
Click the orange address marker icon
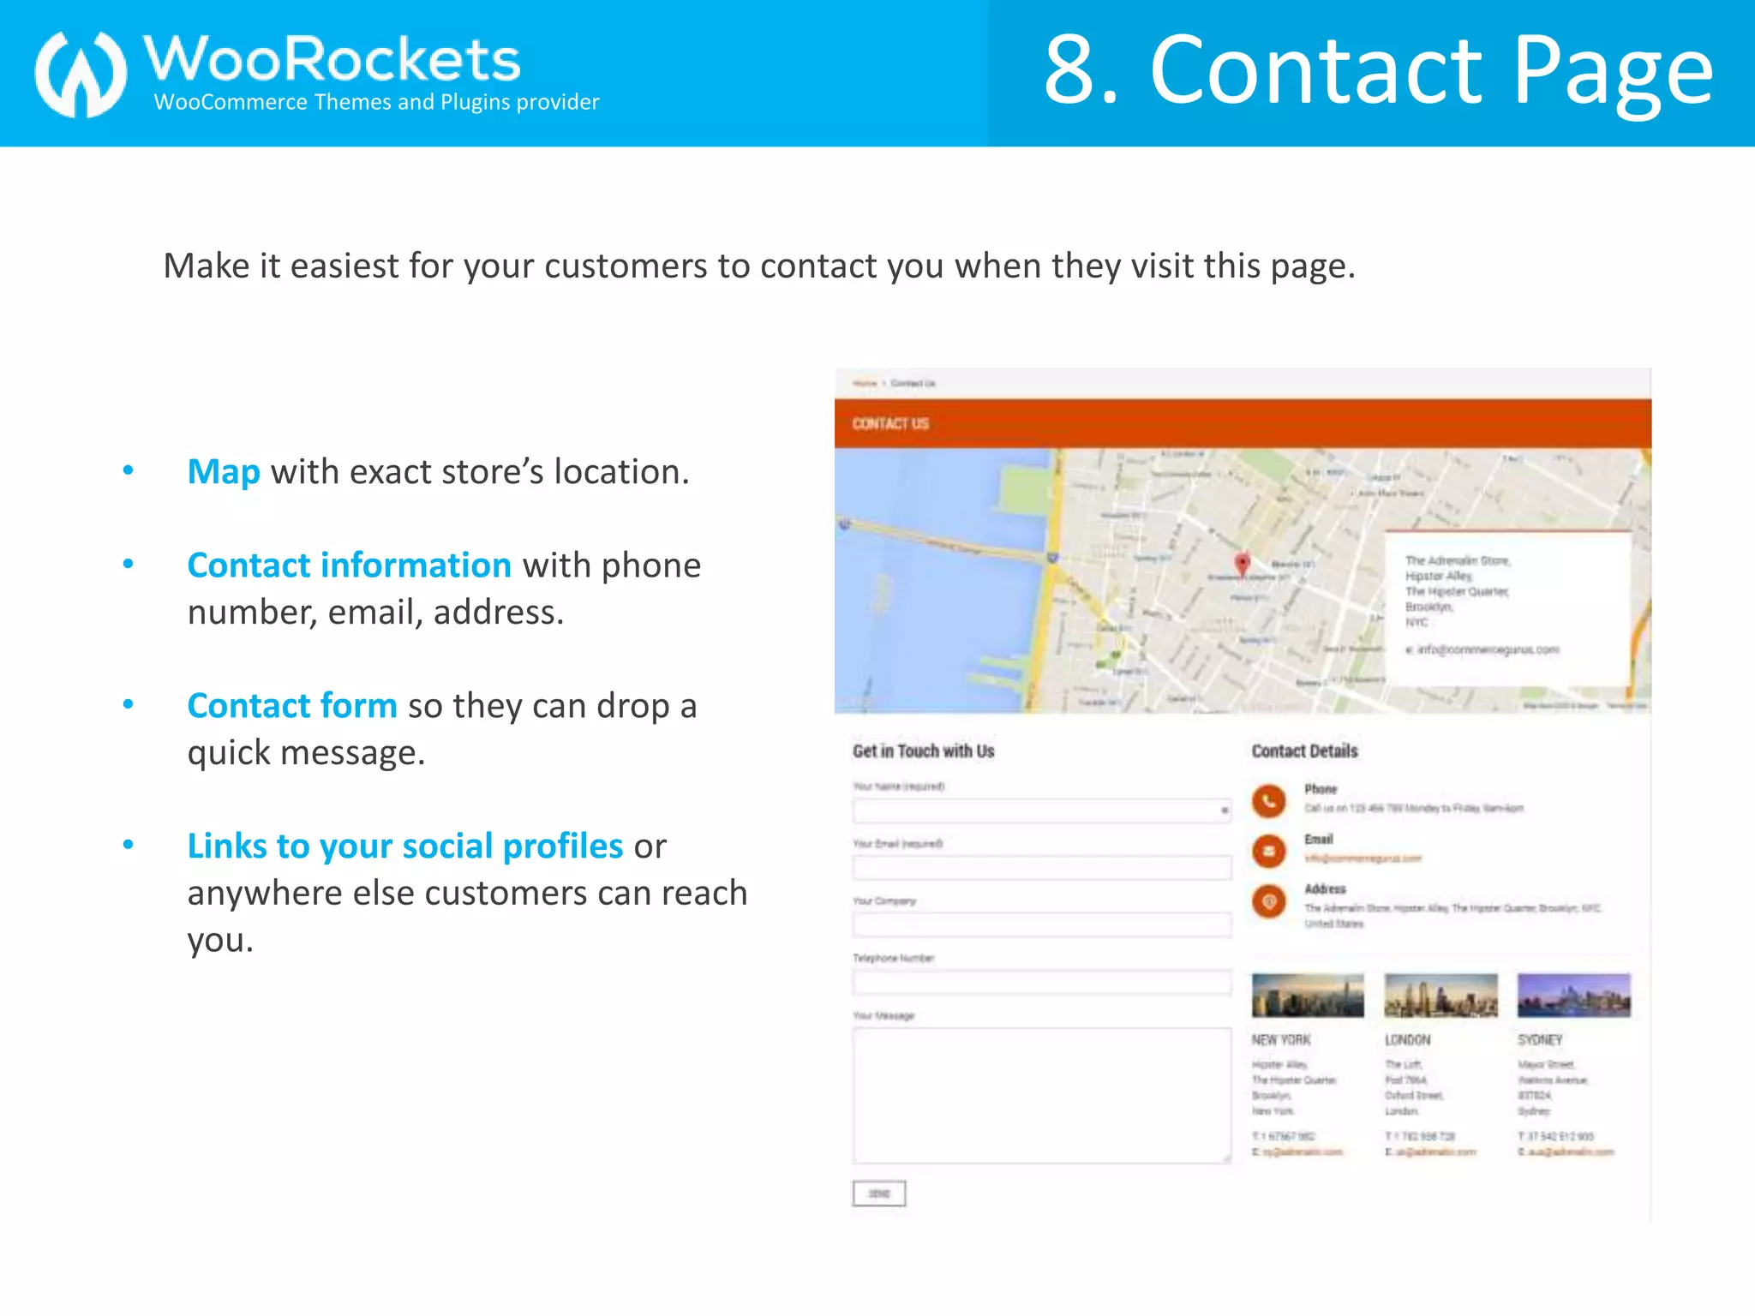click(1269, 901)
